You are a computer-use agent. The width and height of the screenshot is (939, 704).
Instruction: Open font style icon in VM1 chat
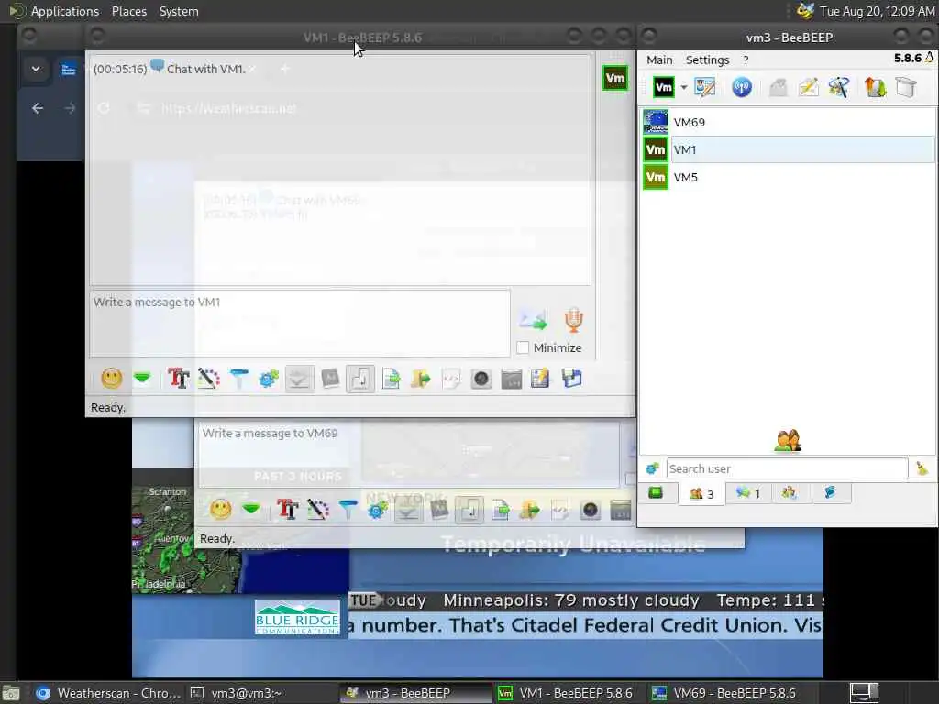pos(179,379)
